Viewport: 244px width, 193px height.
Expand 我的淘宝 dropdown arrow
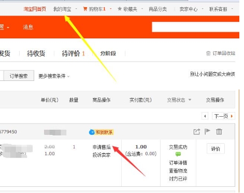76,9
